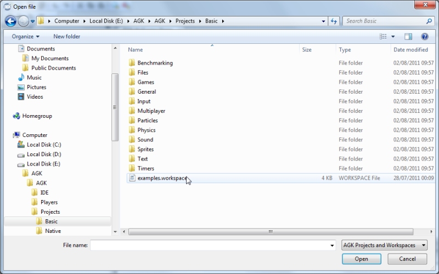Viewport: 439px width, 274px height.
Task: Open the Videos library icon
Action: (21, 97)
